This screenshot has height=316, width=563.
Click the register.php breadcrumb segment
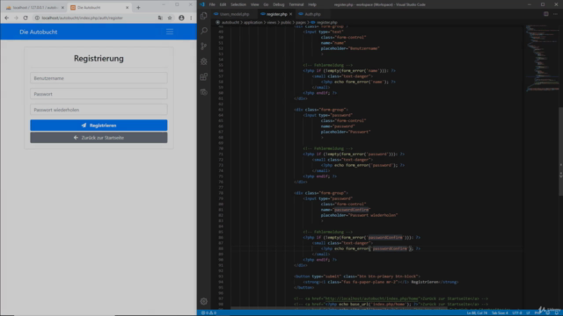click(326, 22)
